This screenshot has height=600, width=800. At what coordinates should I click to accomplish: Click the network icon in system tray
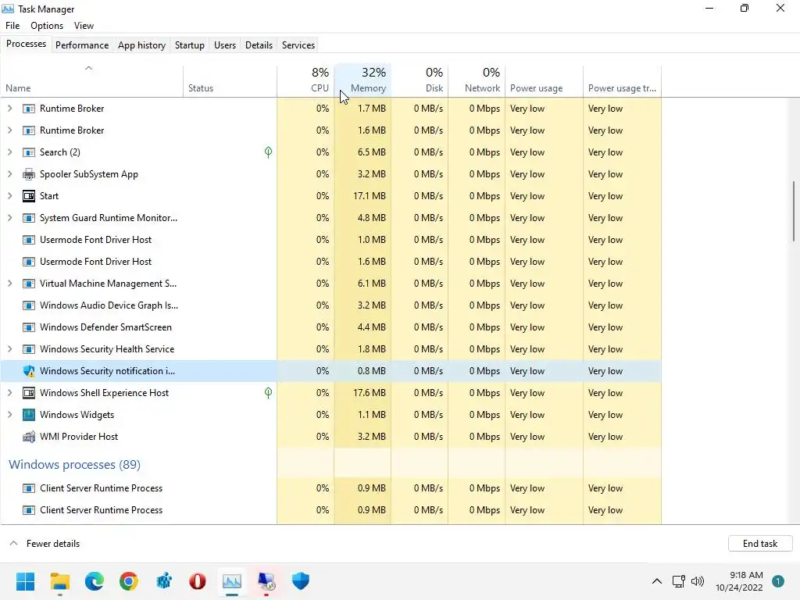[x=678, y=581]
